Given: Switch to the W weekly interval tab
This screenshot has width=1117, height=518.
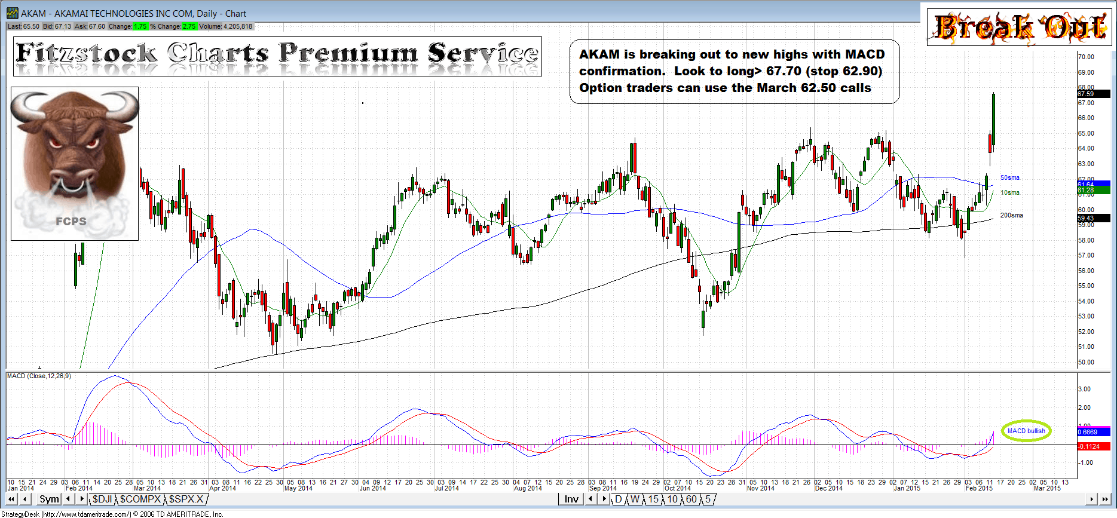Looking at the screenshot, I should click(x=635, y=499).
